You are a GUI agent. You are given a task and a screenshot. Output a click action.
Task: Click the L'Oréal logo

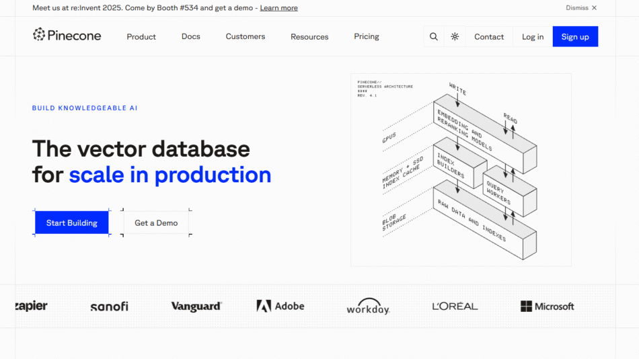tap(455, 307)
